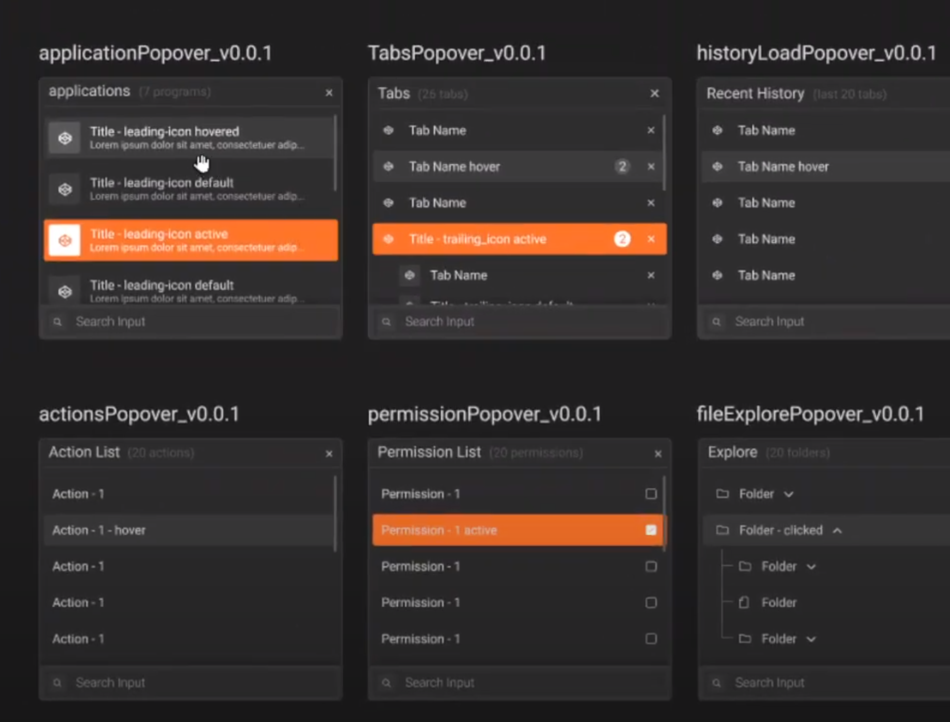Click the magnifier icon in applications popover search
This screenshot has height=722, width=950.
point(57,322)
